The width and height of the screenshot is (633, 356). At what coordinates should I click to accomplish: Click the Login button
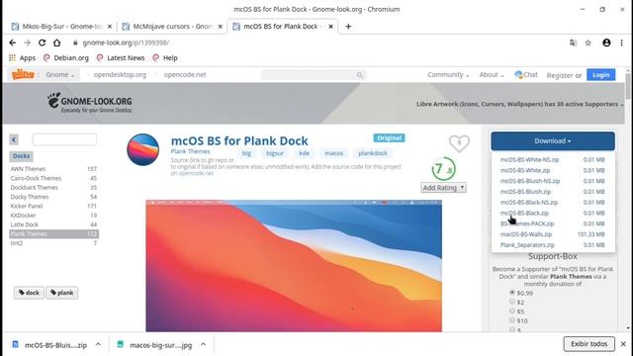point(600,75)
